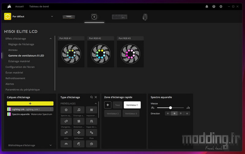Image resolution: width=245 pixels, height=154 pixels.
Task: Open the help question mark icon
Action: pyautogui.click(x=214, y=6)
